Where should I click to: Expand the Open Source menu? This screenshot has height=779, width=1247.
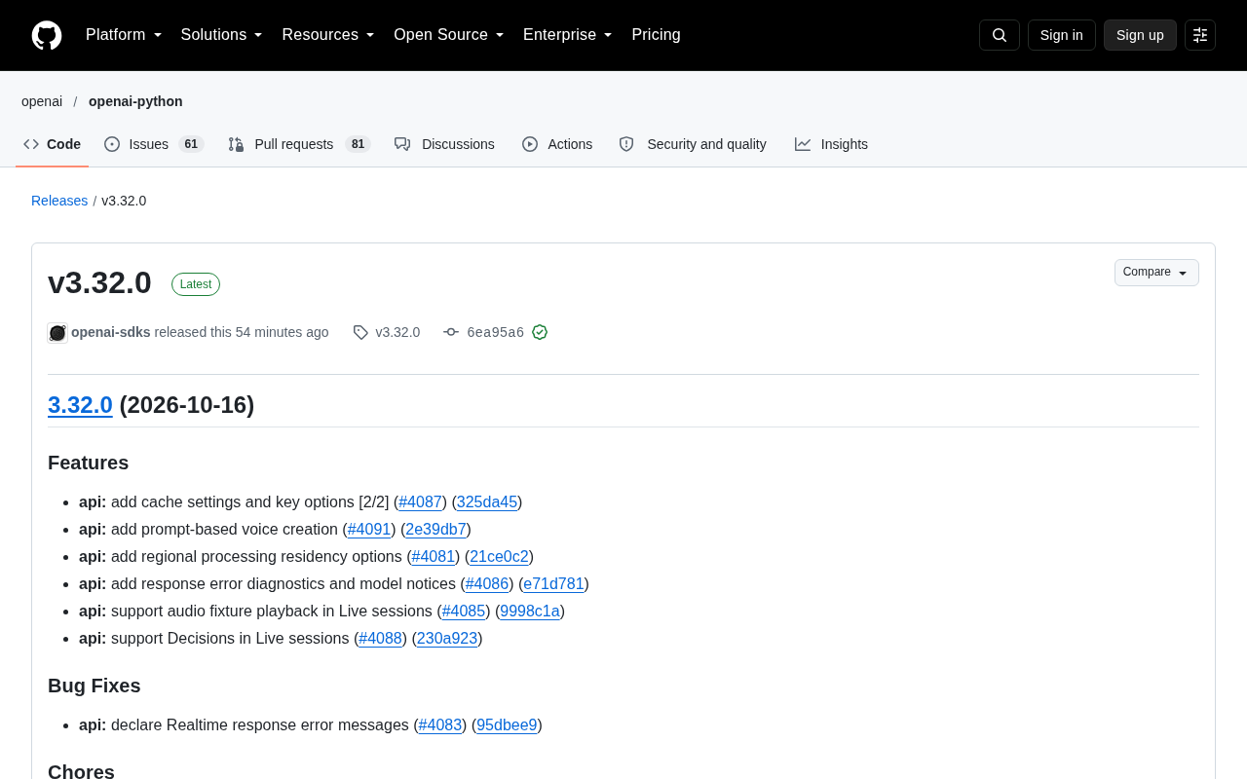[449, 35]
